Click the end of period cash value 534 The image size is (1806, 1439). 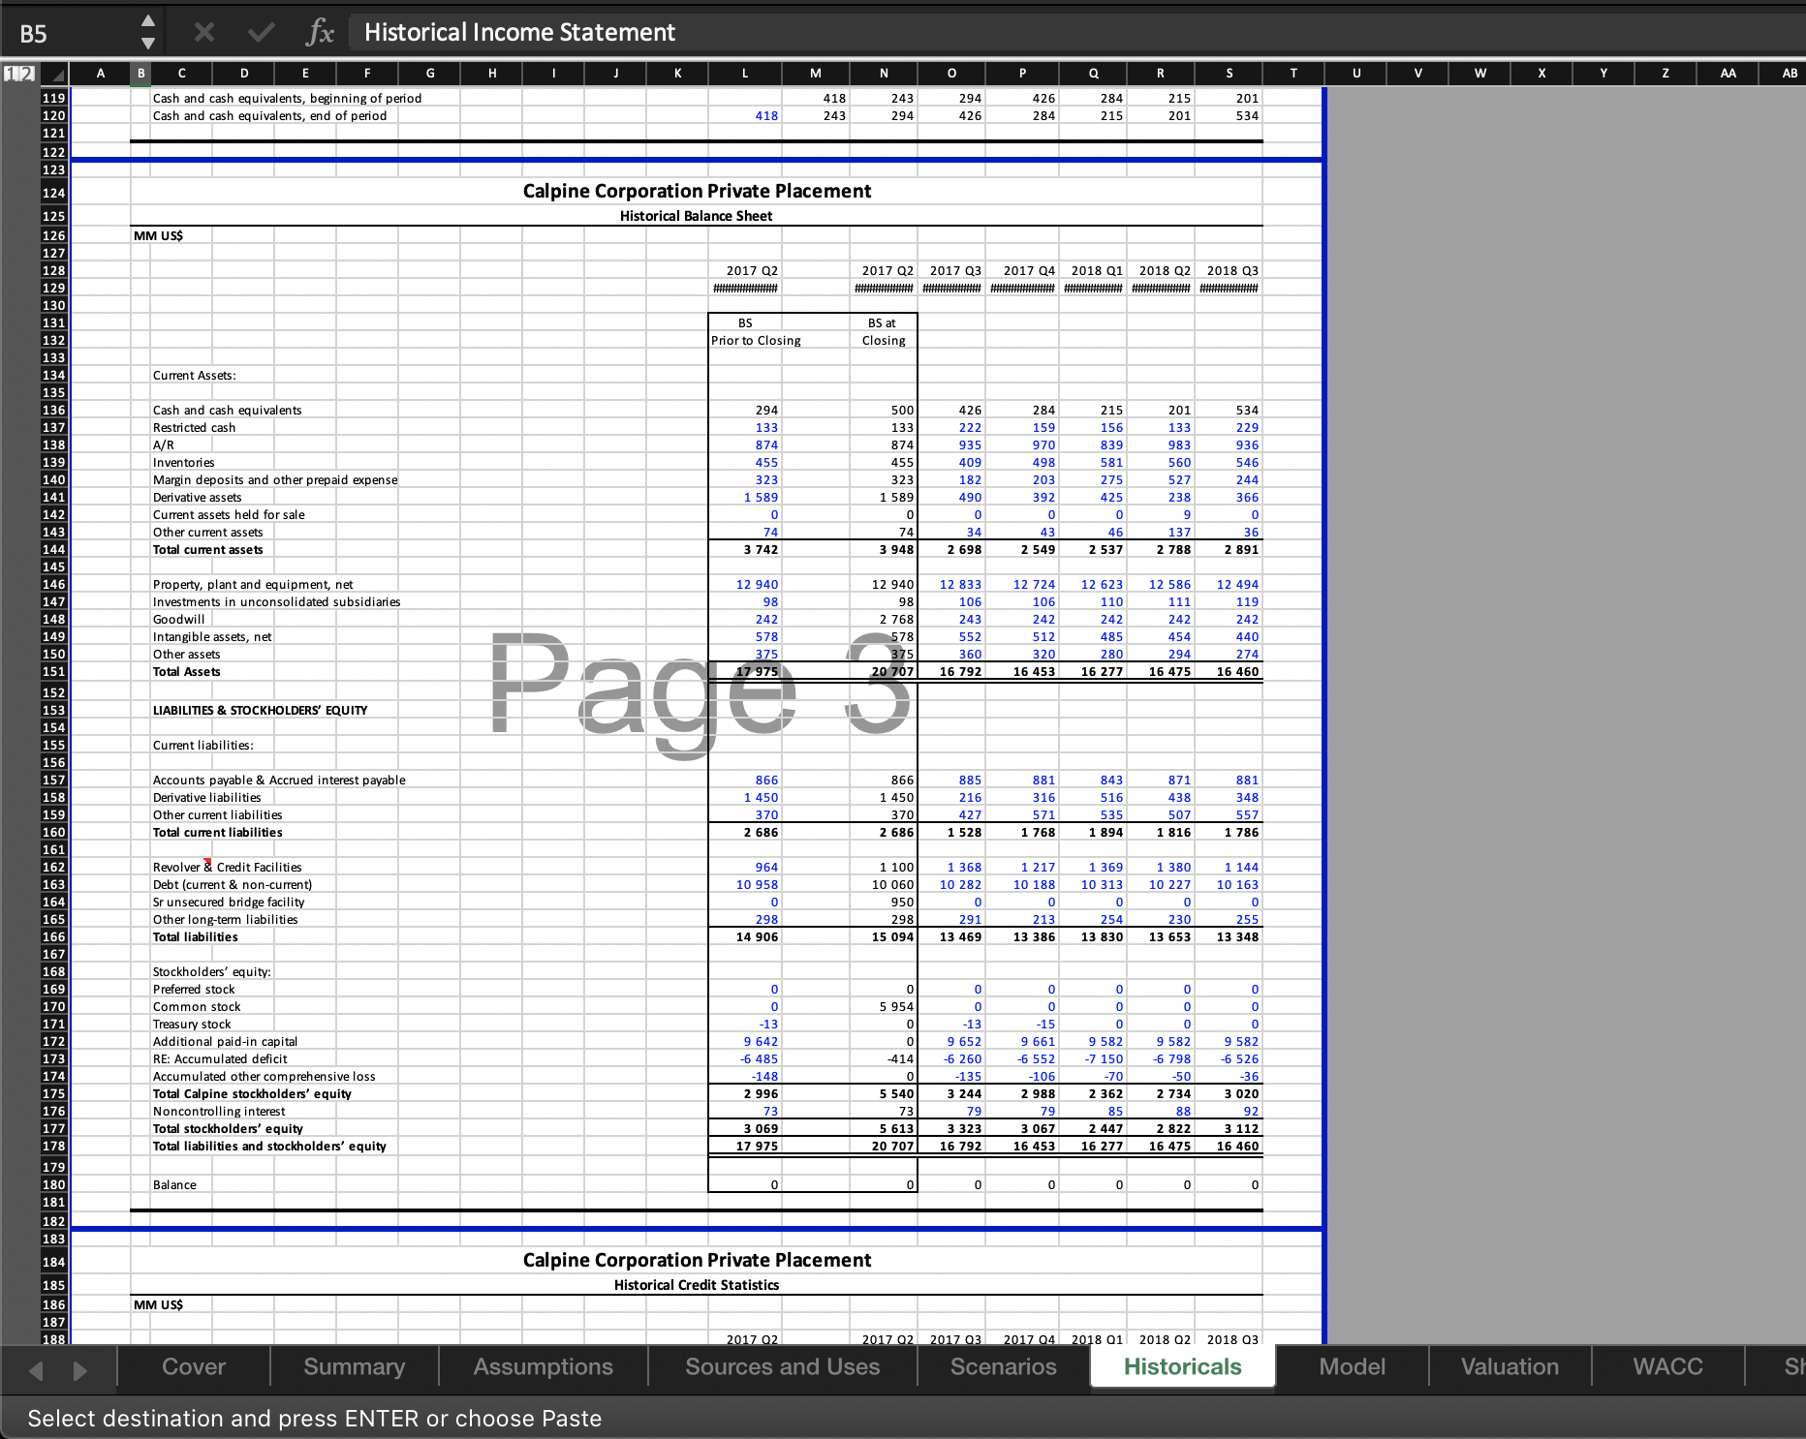(x=1230, y=116)
